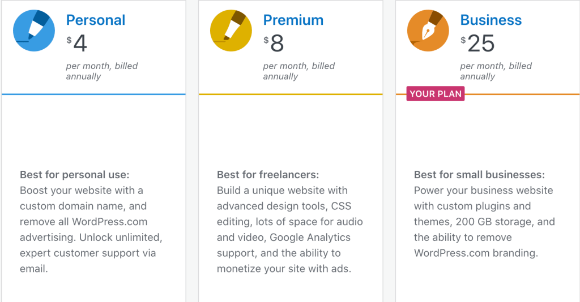Click the Business description mentioning 200 GB storage

pos(484,222)
